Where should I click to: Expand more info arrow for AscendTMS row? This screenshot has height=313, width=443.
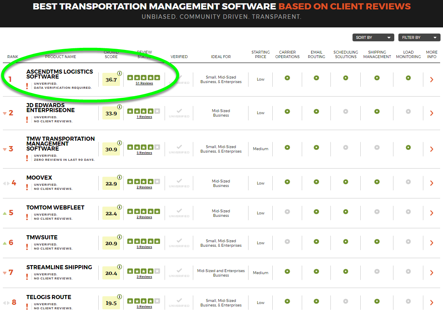(x=432, y=80)
